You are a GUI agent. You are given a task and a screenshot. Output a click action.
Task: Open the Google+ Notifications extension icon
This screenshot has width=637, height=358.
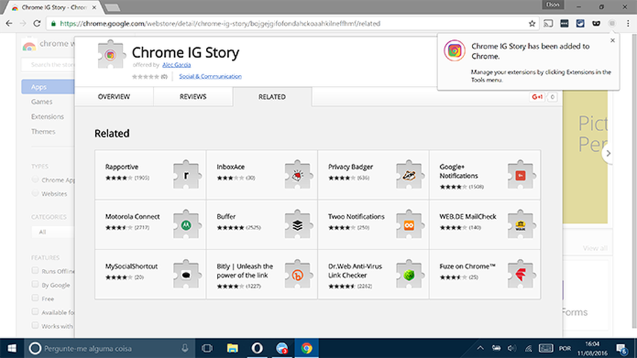point(521,174)
